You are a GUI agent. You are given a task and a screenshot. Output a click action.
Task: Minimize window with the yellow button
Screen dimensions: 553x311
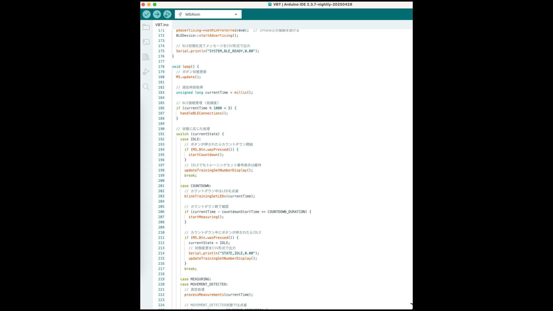(x=149, y=4)
